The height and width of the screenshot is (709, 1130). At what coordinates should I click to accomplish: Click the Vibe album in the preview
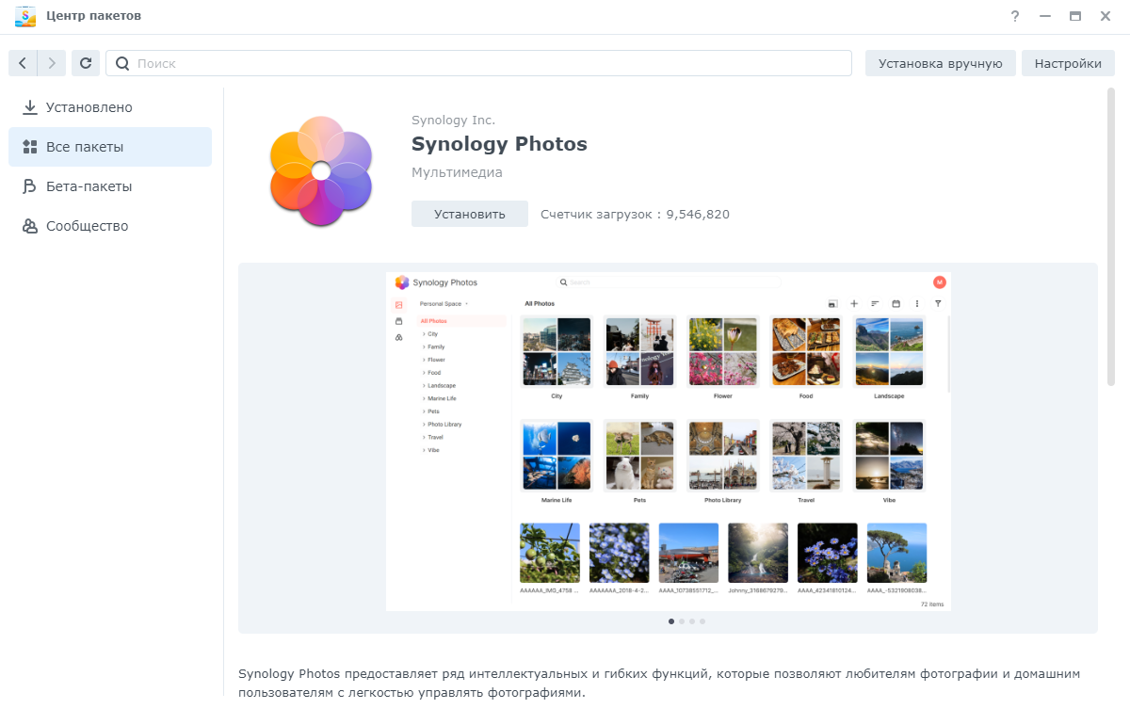889,461
